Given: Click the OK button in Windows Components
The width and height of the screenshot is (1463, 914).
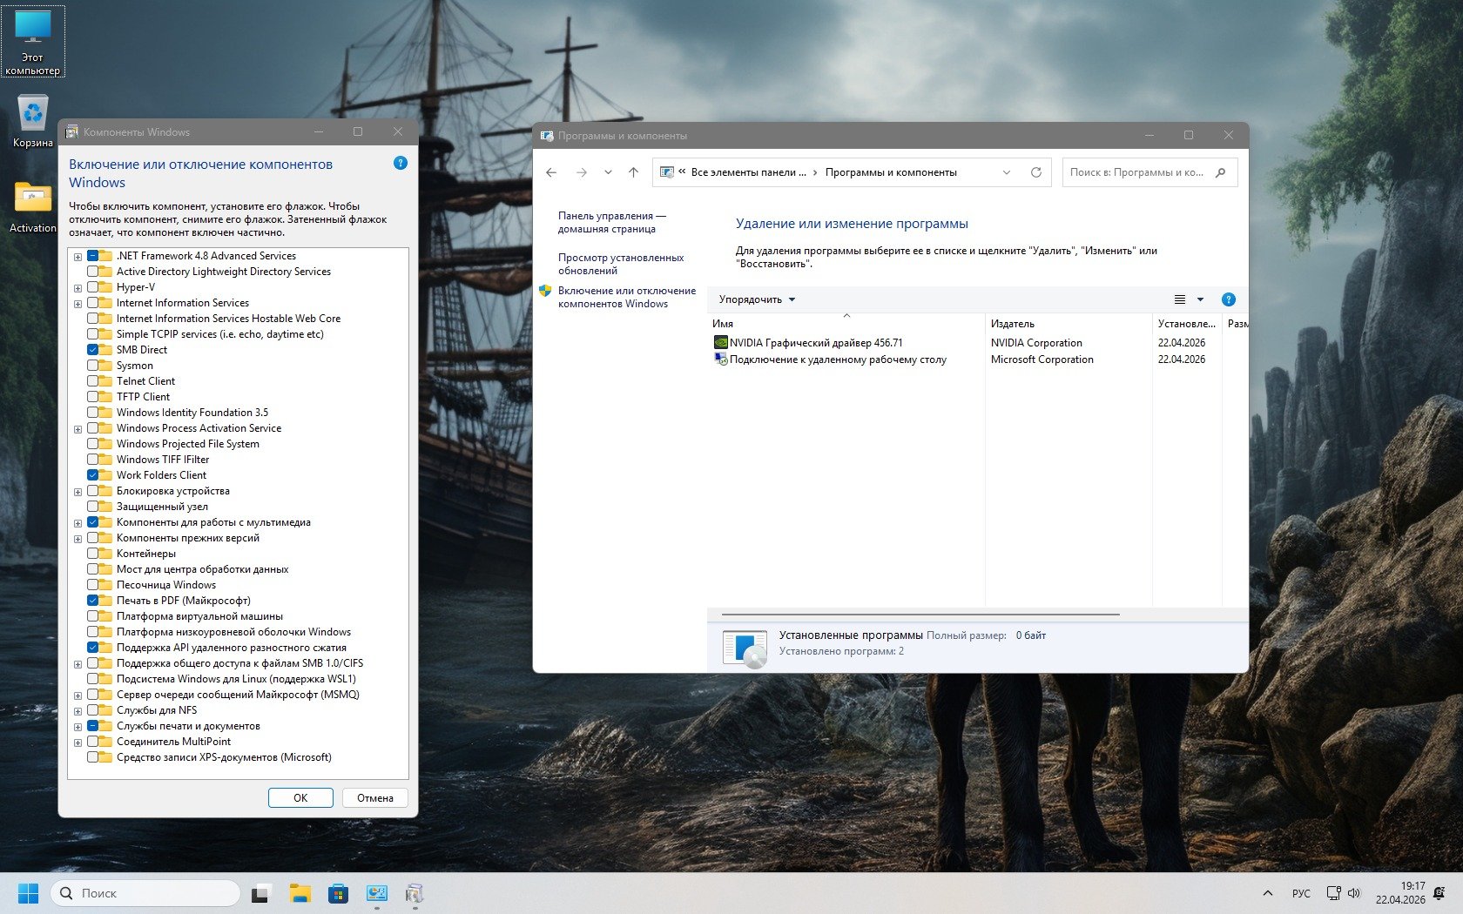Looking at the screenshot, I should pyautogui.click(x=300, y=797).
